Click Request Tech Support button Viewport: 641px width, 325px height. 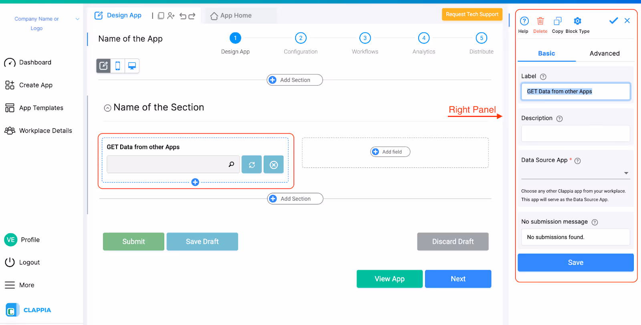click(x=472, y=14)
